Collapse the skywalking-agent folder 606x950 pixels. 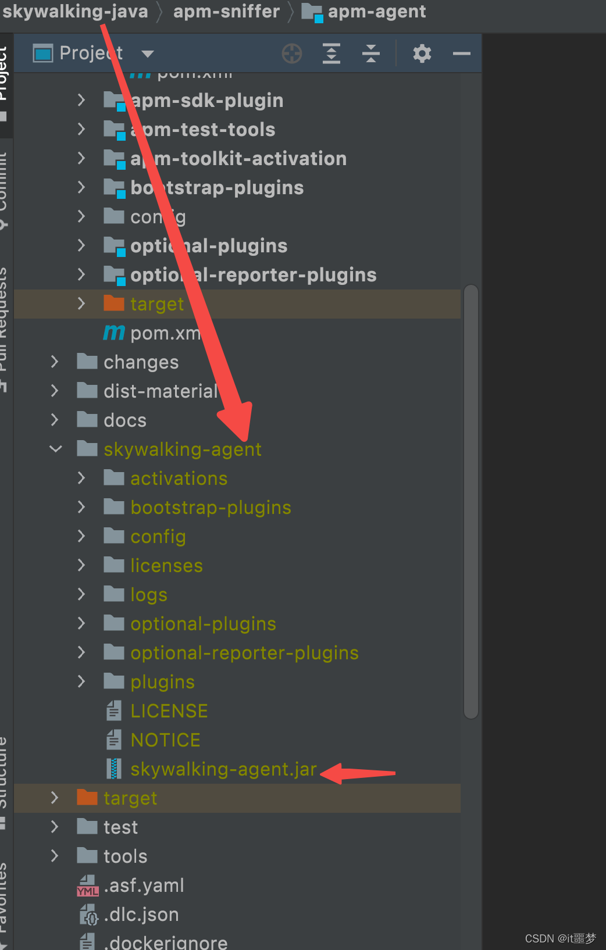point(55,449)
